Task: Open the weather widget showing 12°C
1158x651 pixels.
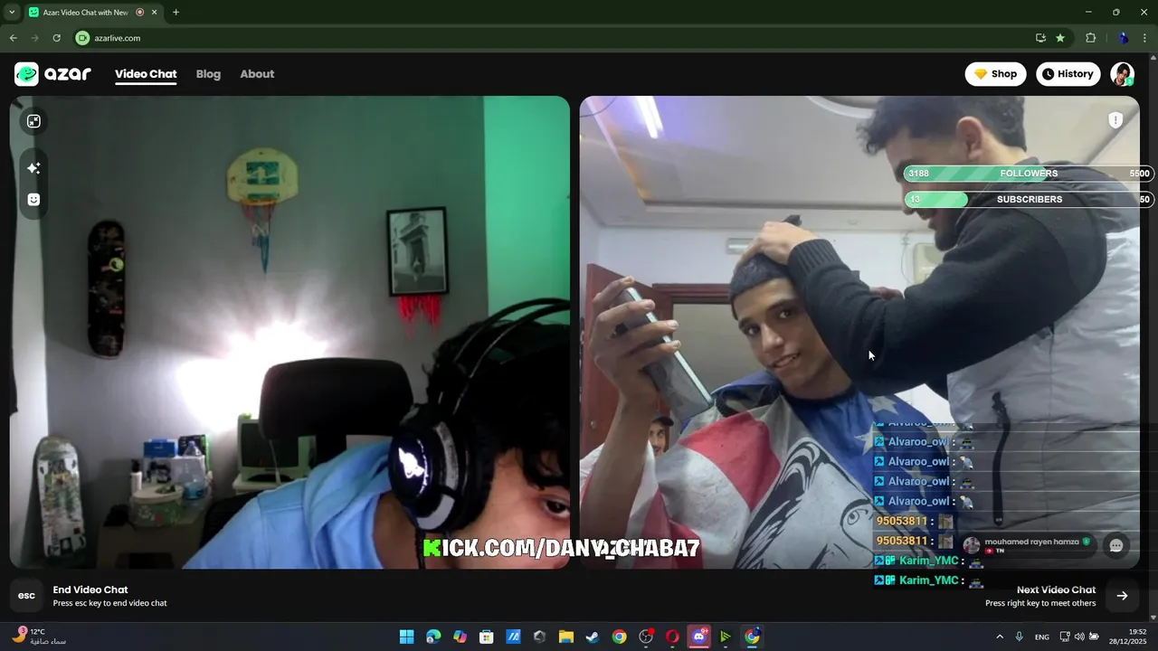Action: [40, 637]
